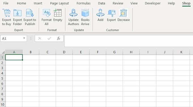Click inside the formula bar input
Screen dimensions: 193x107
pyautogui.click(x=129, y=41)
